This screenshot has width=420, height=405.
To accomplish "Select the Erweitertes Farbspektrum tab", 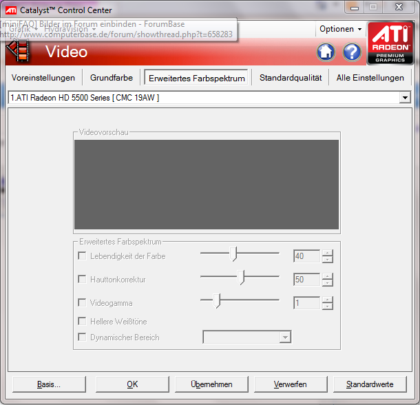I will point(196,78).
